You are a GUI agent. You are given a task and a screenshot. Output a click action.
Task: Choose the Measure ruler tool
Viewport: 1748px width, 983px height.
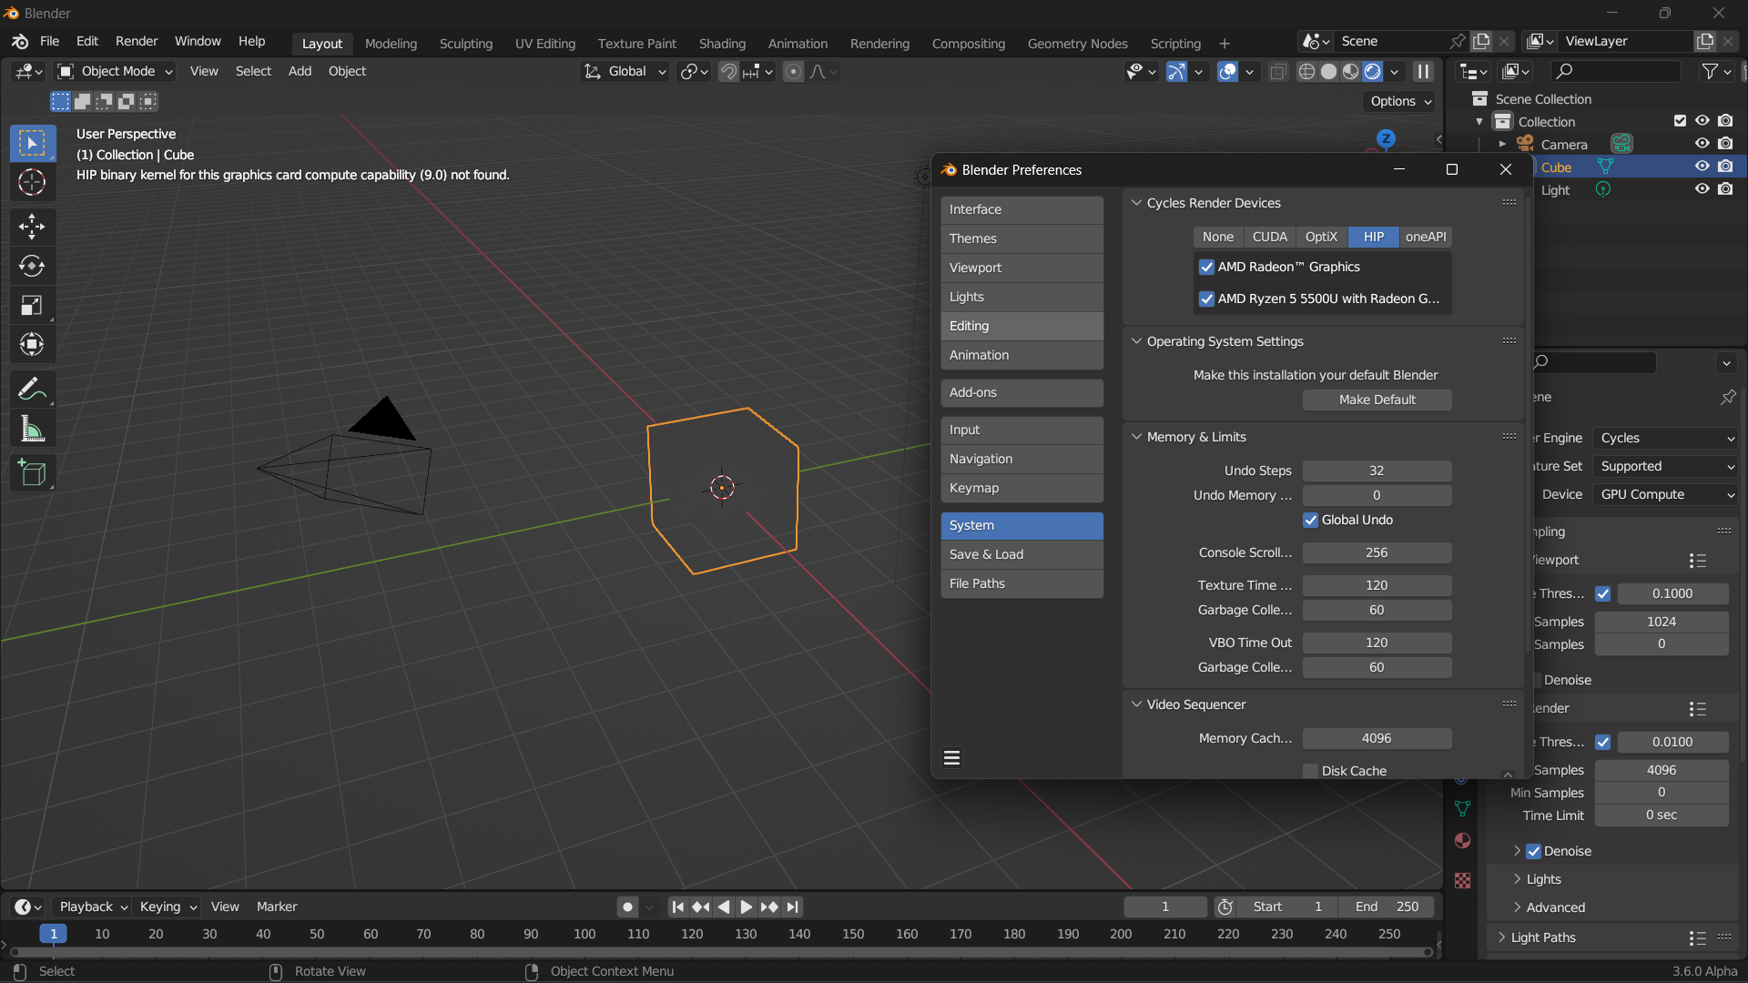(32, 429)
